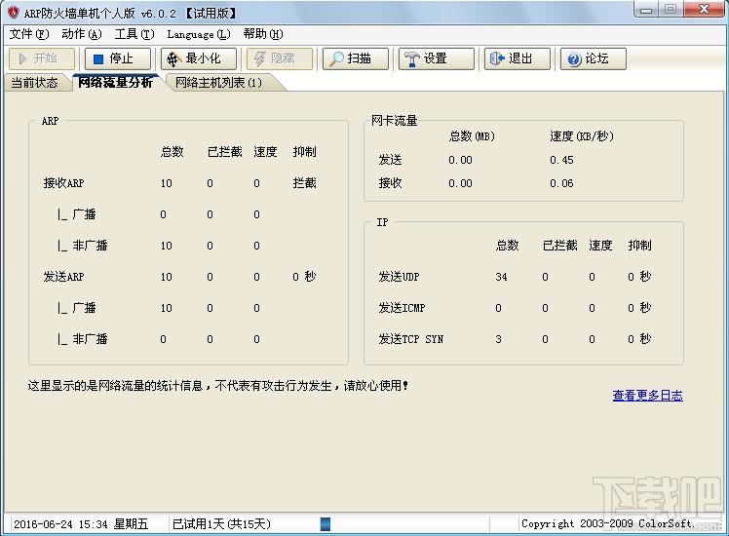This screenshot has height=536, width=729.
Task: Click the 0 秒 suppression value for 发送ARP
Action: (304, 277)
